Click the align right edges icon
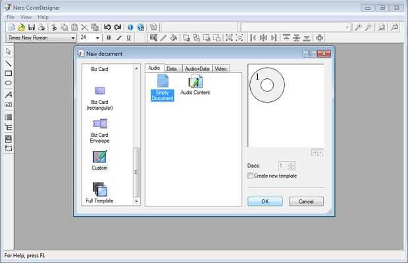This screenshot has width=408, height=263. tap(274, 38)
